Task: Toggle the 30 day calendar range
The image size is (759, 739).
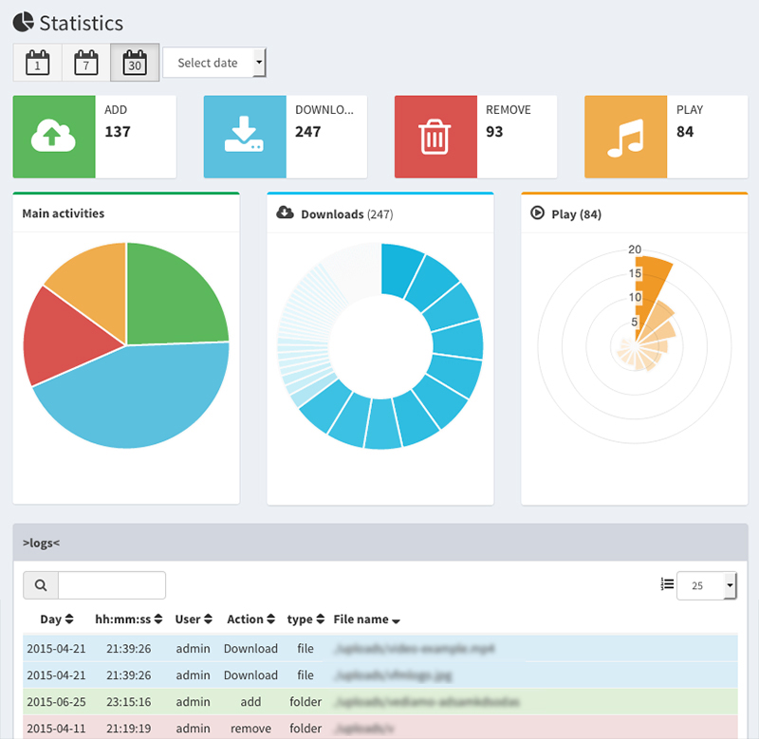Action: [135, 63]
